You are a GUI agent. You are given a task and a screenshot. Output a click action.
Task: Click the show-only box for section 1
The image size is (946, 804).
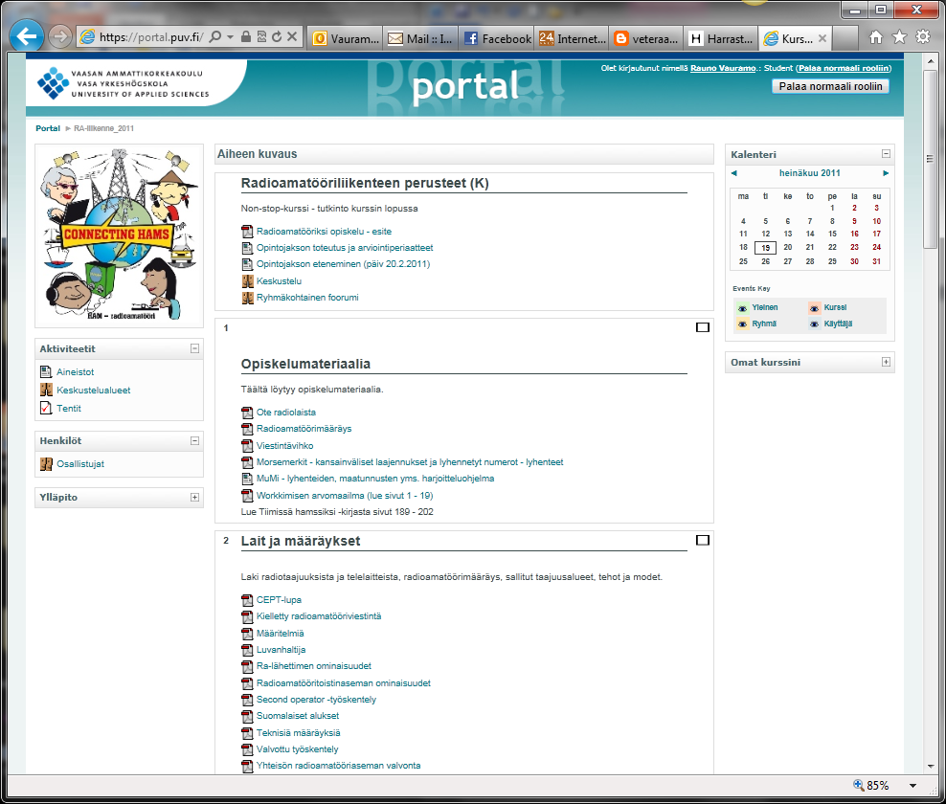702,327
